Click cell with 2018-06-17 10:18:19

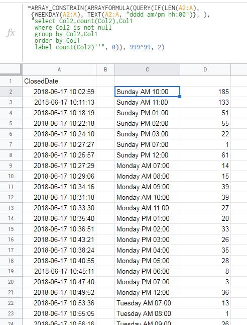point(59,113)
